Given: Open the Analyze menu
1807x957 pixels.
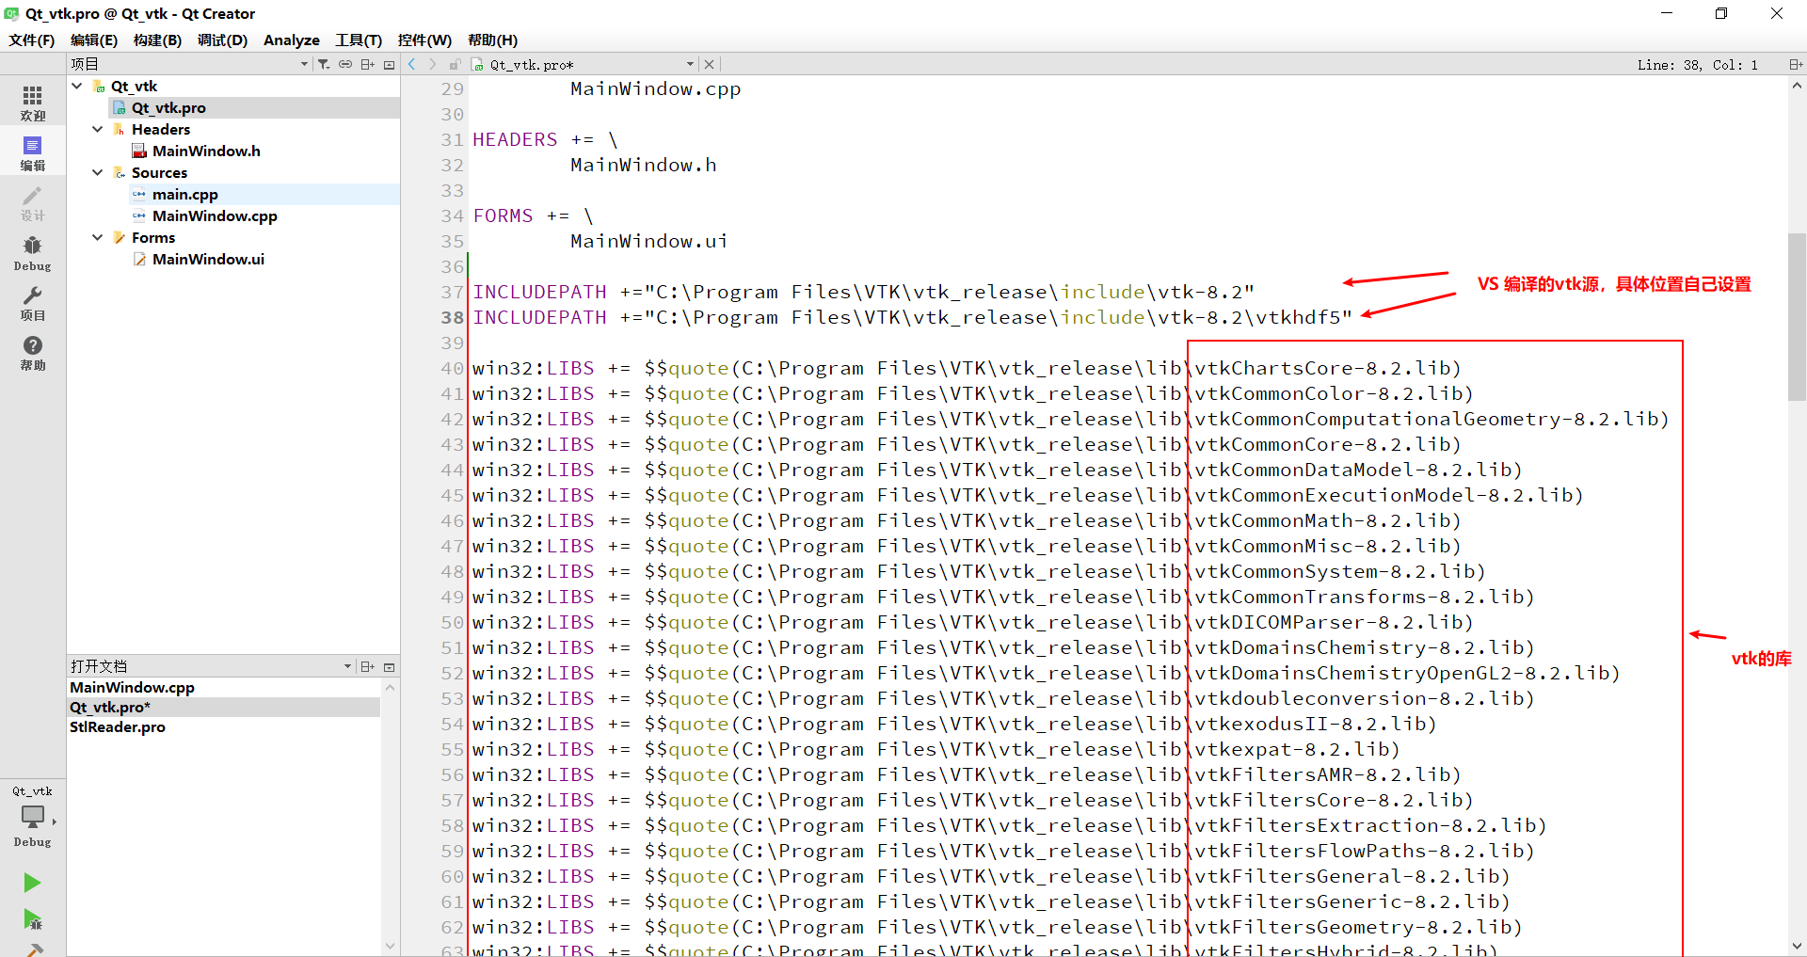Looking at the screenshot, I should 291,40.
